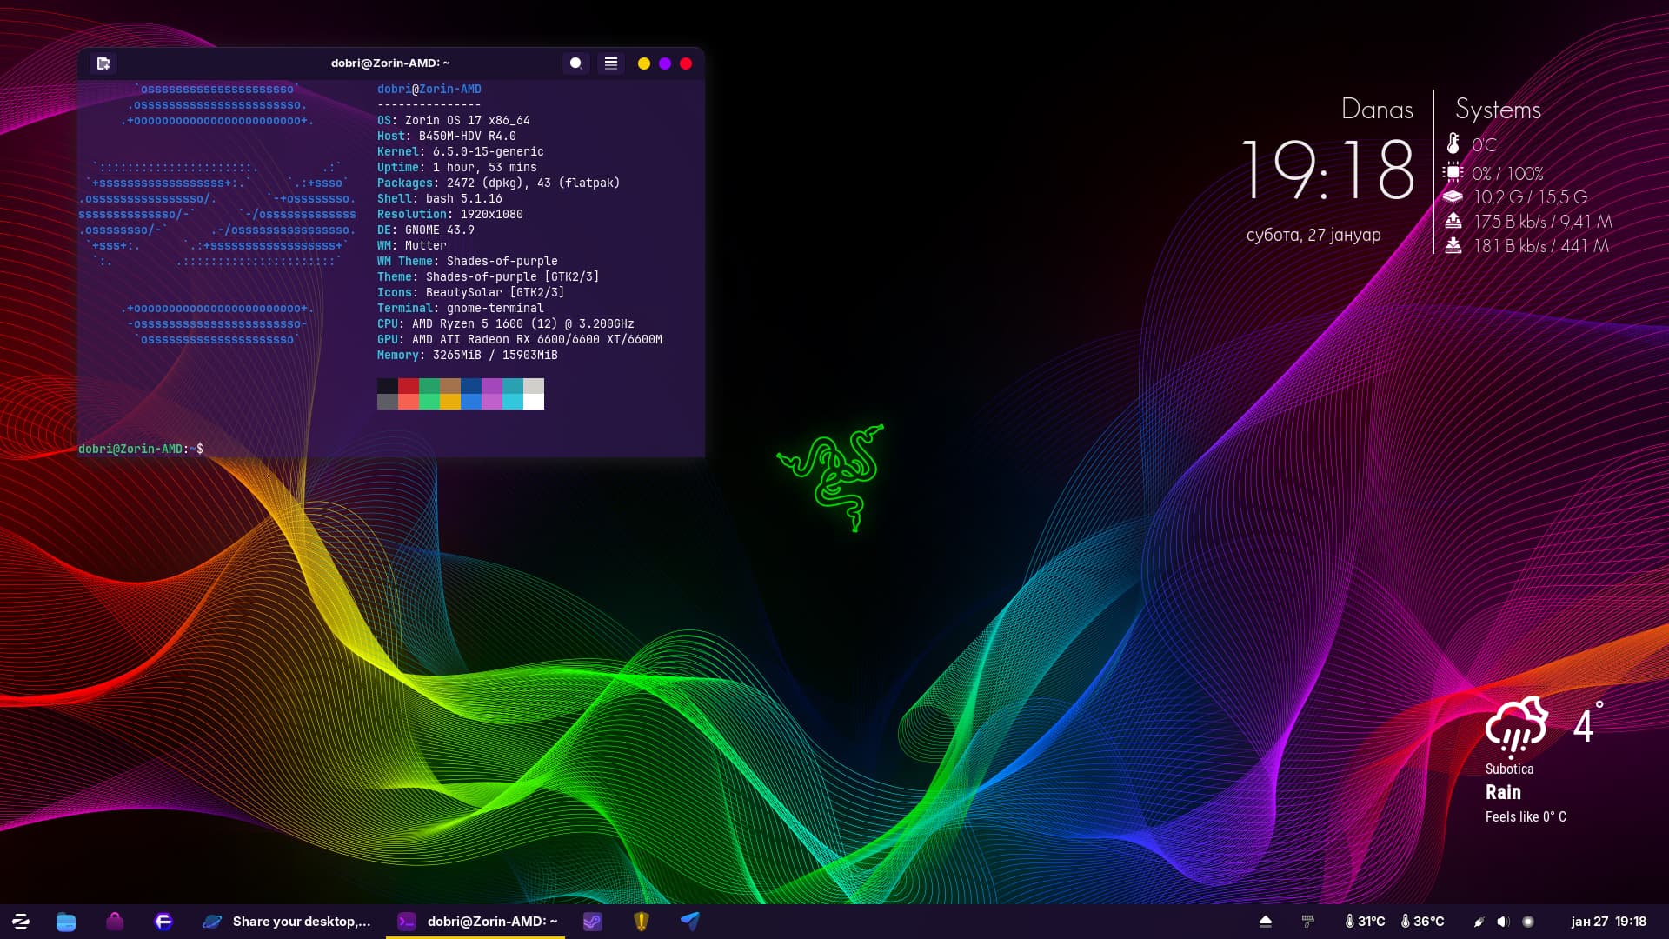Viewport: 1669px width, 939px height.
Task: Minimize terminal with the yellow dot button
Action: click(x=644, y=63)
